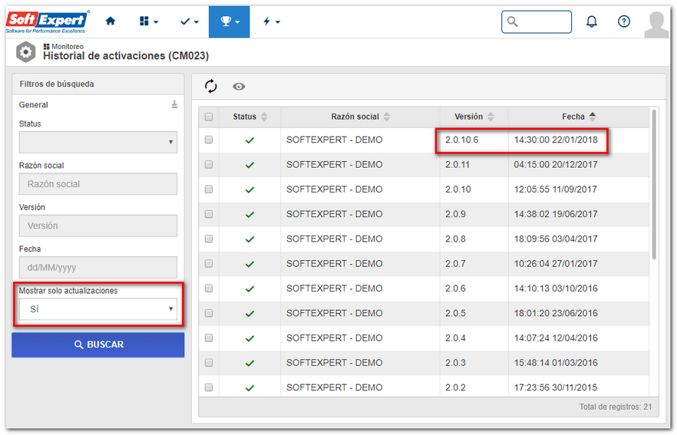Image resolution: width=677 pixels, height=435 pixels.
Task: Open the checkmark tasks menu
Action: pos(189,21)
